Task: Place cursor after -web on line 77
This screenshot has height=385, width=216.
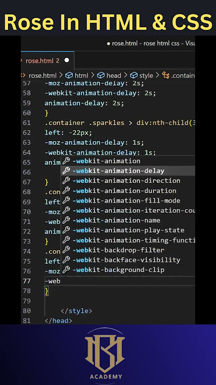Action: point(61,281)
